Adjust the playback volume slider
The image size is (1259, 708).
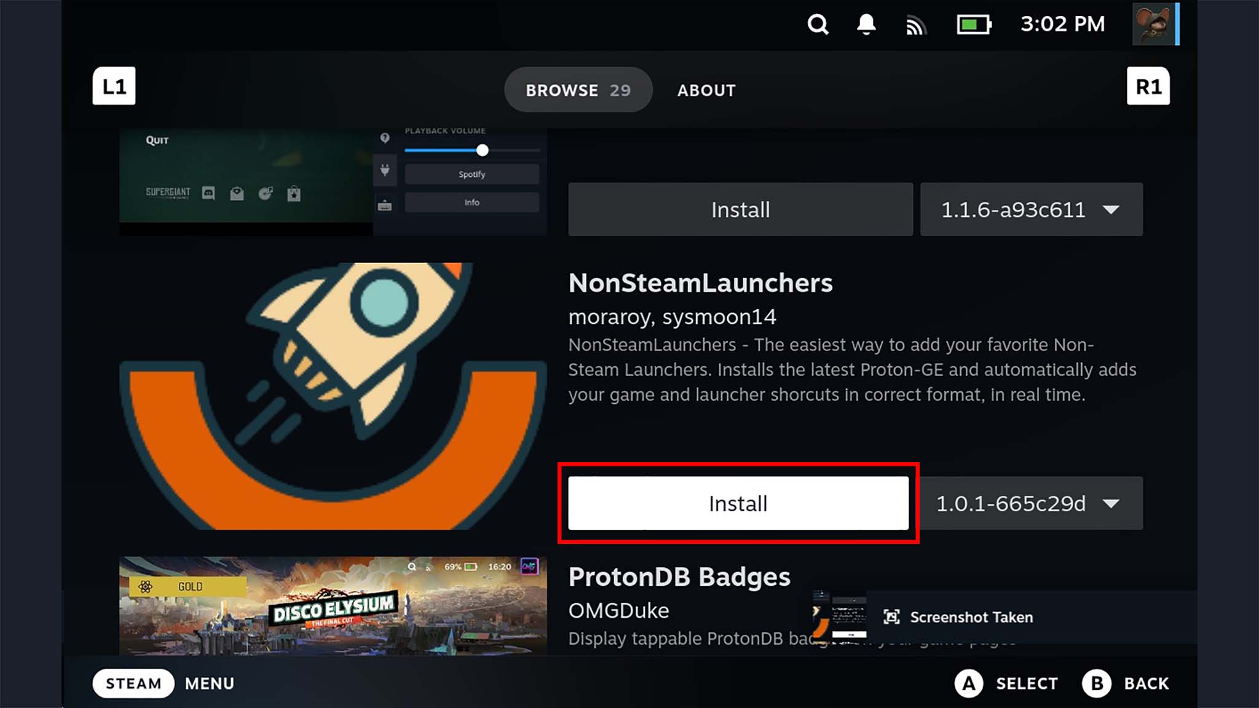coord(483,149)
